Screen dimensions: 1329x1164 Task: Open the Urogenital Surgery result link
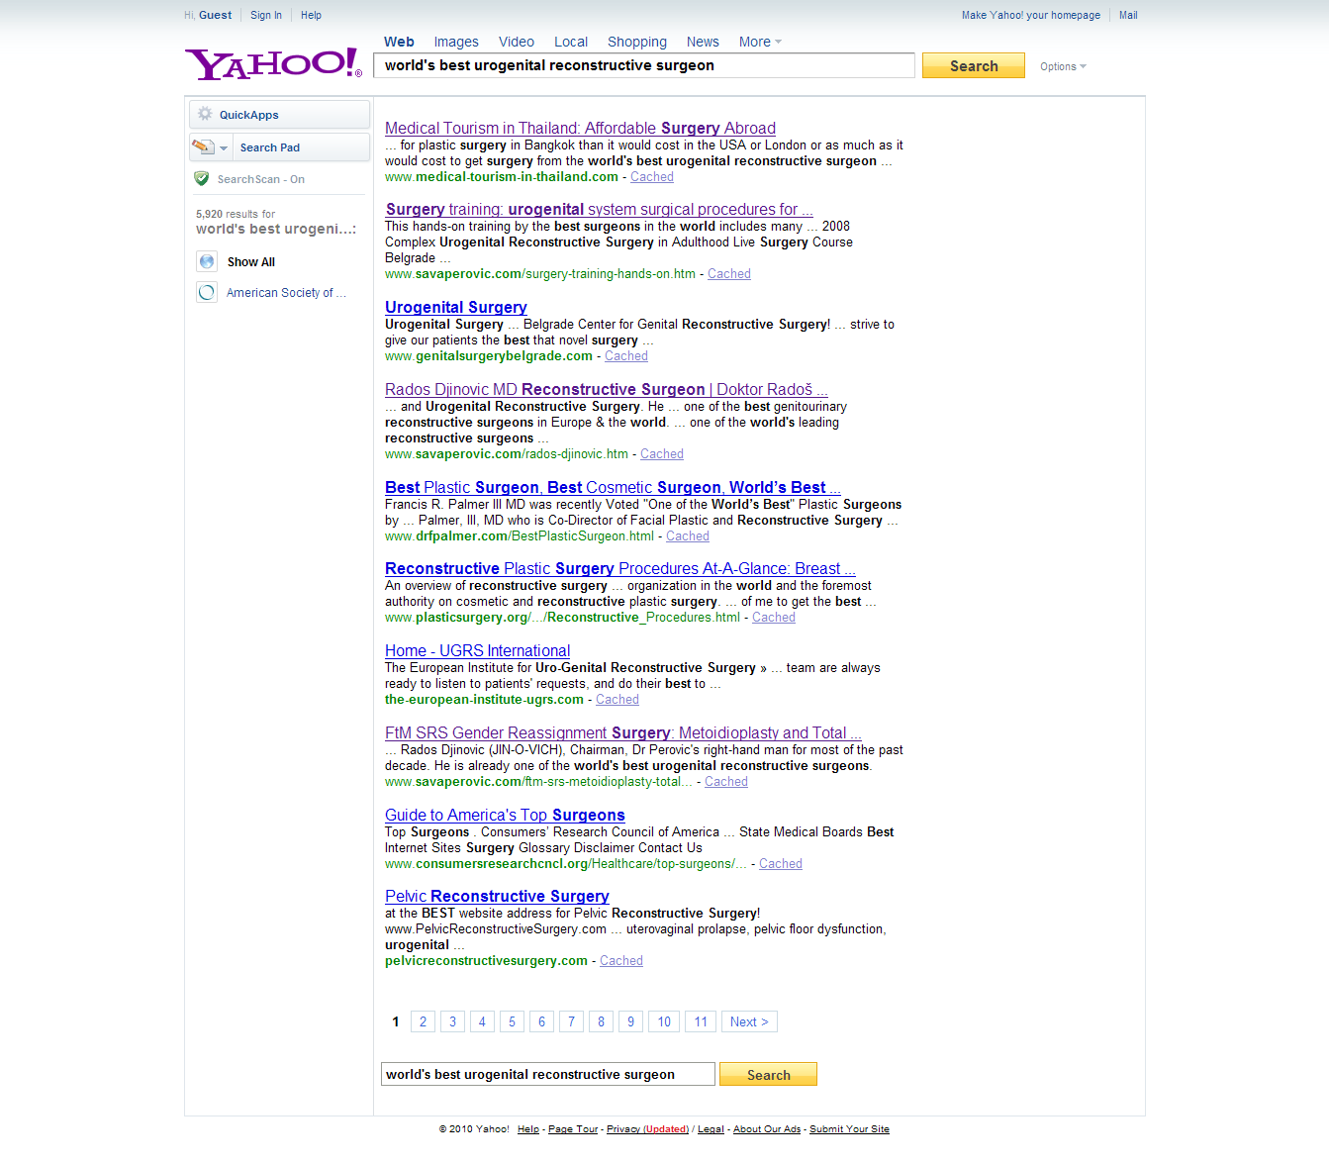[x=456, y=307]
